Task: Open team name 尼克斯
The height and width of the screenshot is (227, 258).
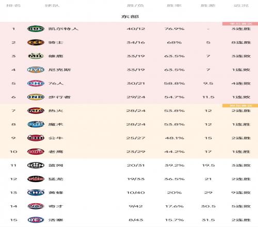Action: click(59, 70)
